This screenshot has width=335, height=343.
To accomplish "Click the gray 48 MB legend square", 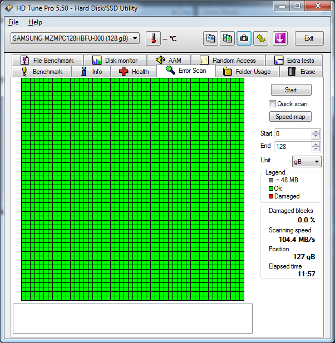I will click(271, 180).
